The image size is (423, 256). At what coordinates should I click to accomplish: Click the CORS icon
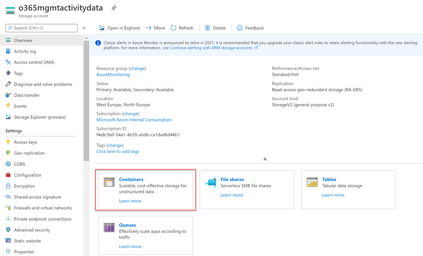pos(8,164)
